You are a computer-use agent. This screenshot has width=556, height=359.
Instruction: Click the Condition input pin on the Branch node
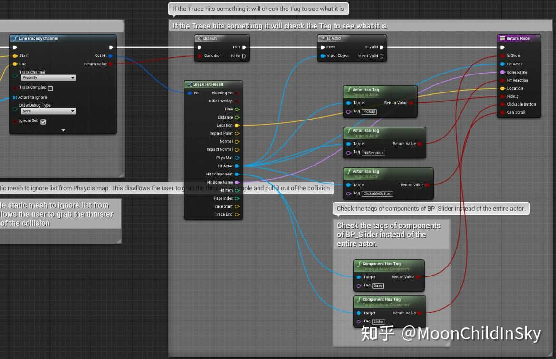pyautogui.click(x=199, y=55)
